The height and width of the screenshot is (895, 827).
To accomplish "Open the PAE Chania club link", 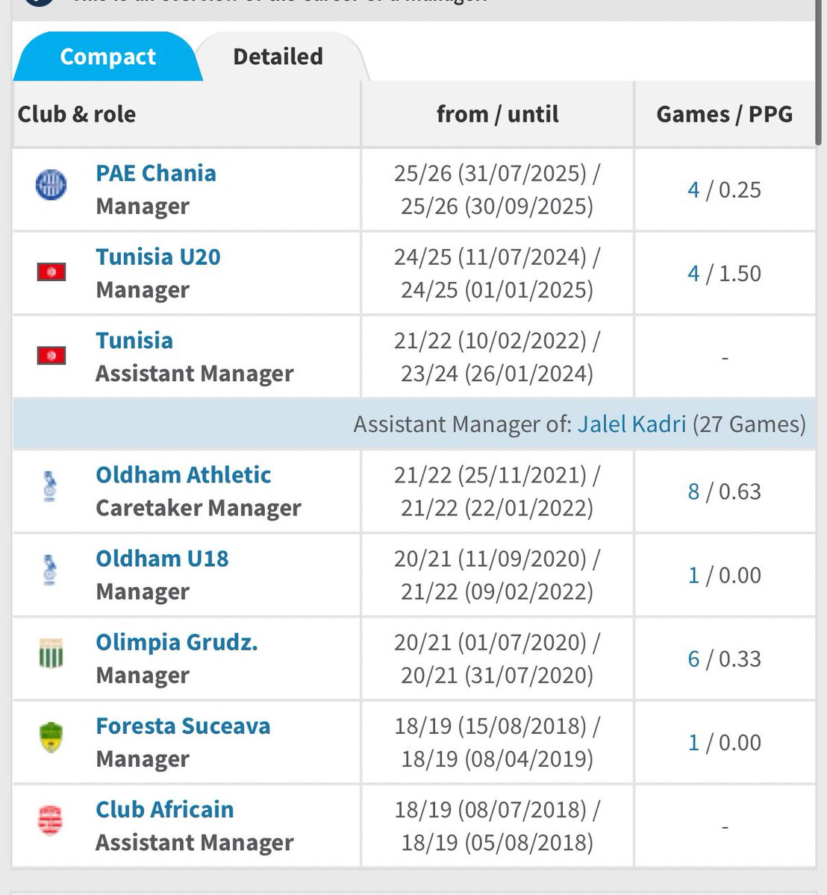I will pos(155,173).
